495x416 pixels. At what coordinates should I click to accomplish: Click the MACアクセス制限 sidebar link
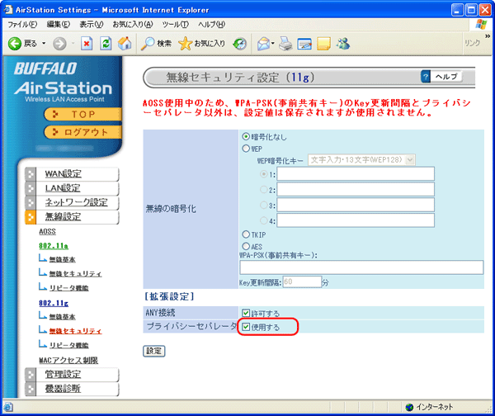coord(68,360)
